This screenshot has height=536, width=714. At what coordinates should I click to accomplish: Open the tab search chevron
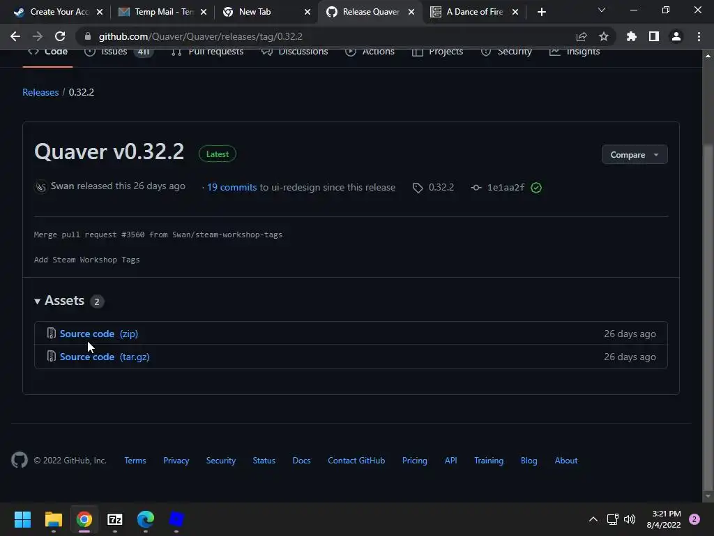click(x=602, y=10)
